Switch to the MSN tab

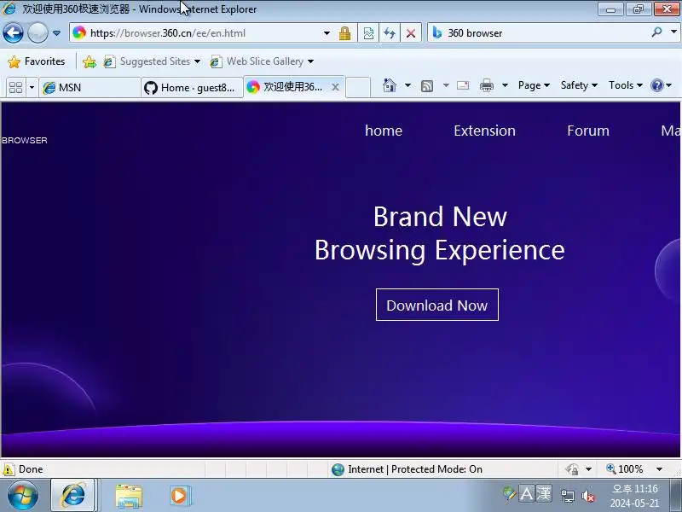tap(90, 88)
